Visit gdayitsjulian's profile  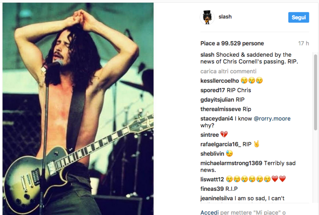[x=217, y=100]
